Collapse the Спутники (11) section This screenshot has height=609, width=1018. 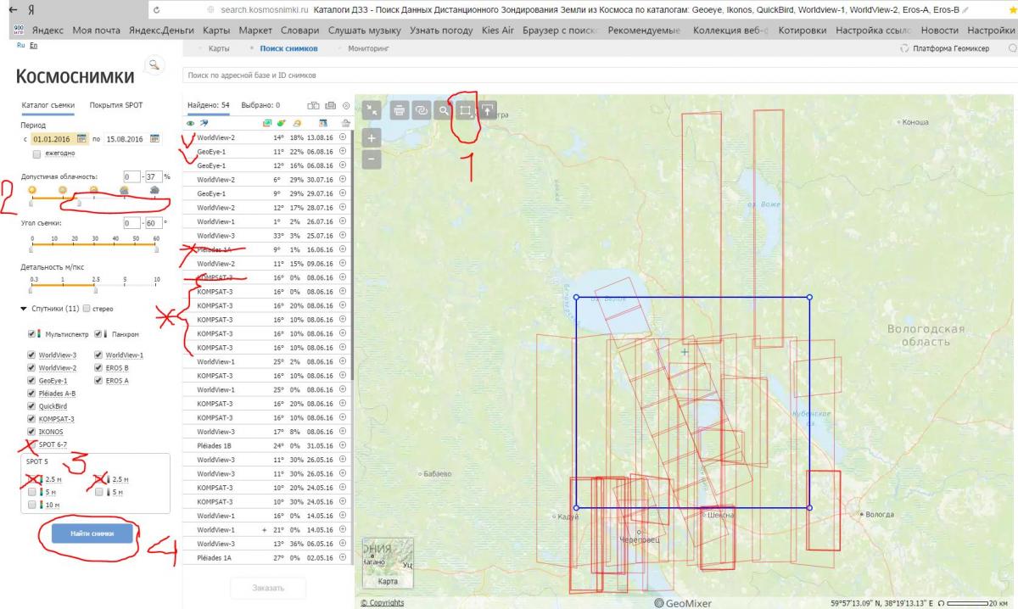pyautogui.click(x=24, y=309)
